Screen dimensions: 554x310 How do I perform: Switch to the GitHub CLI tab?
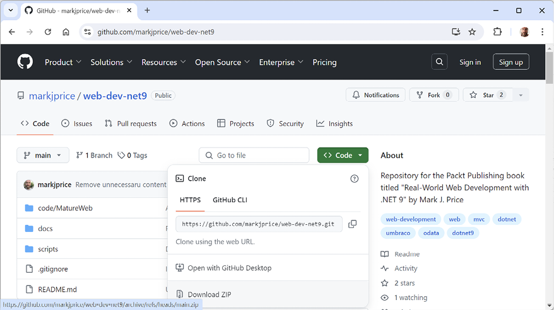(230, 200)
